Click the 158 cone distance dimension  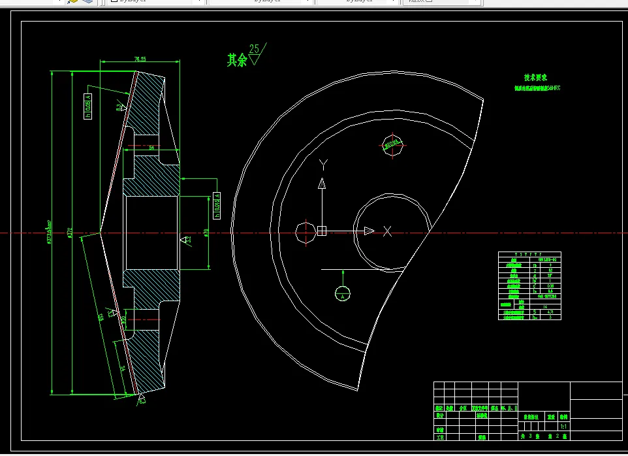coord(101,318)
